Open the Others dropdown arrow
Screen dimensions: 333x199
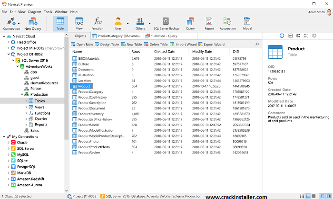pyautogui.click(x=149, y=24)
